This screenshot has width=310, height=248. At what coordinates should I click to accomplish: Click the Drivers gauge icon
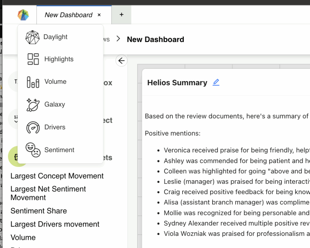[x=33, y=127]
